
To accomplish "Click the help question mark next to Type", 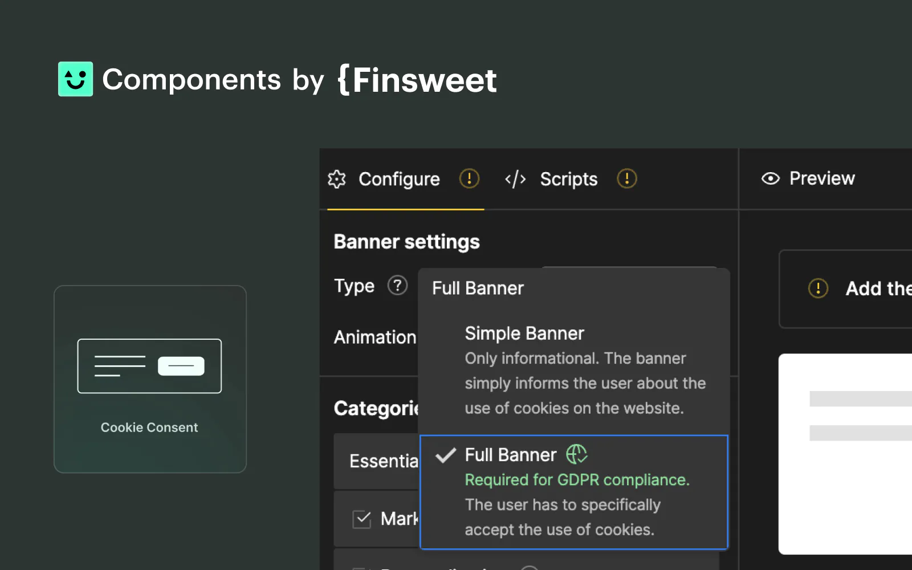I will 397,285.
